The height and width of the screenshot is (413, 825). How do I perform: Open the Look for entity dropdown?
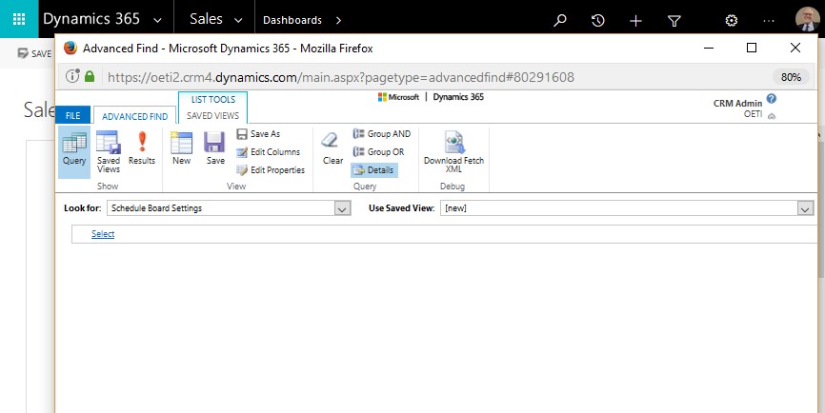pyautogui.click(x=342, y=208)
